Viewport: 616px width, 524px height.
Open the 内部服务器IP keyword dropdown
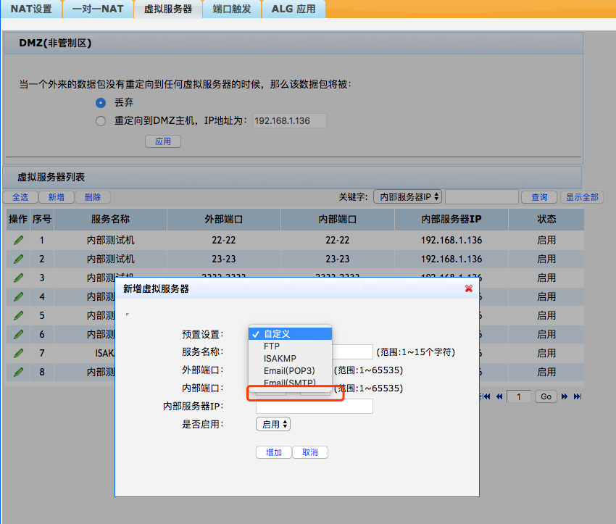pyautogui.click(x=407, y=197)
